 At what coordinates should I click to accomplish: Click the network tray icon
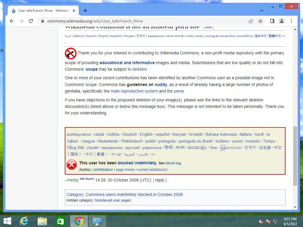275,221
